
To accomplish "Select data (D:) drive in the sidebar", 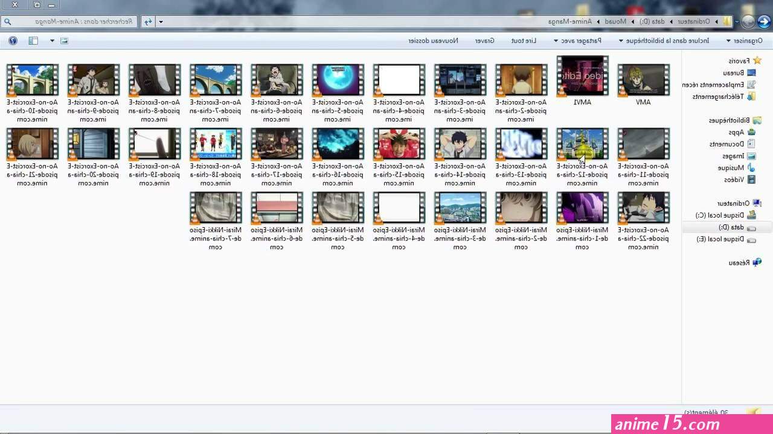I will click(727, 227).
